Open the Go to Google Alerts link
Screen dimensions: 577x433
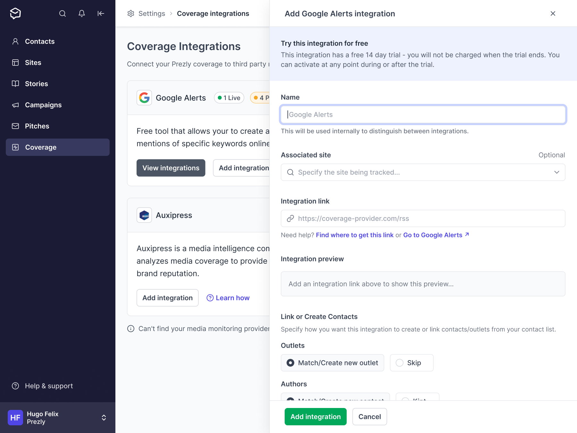coord(436,235)
